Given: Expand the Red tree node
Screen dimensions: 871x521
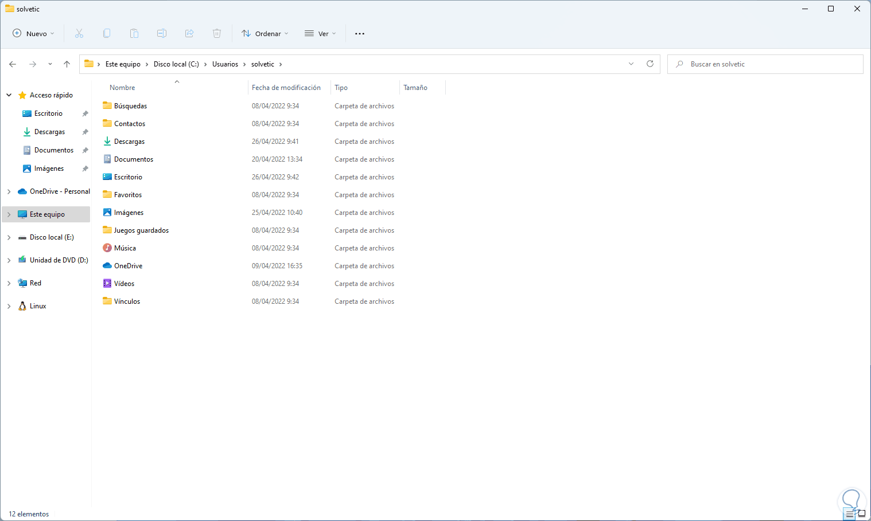Looking at the screenshot, I should (9, 283).
